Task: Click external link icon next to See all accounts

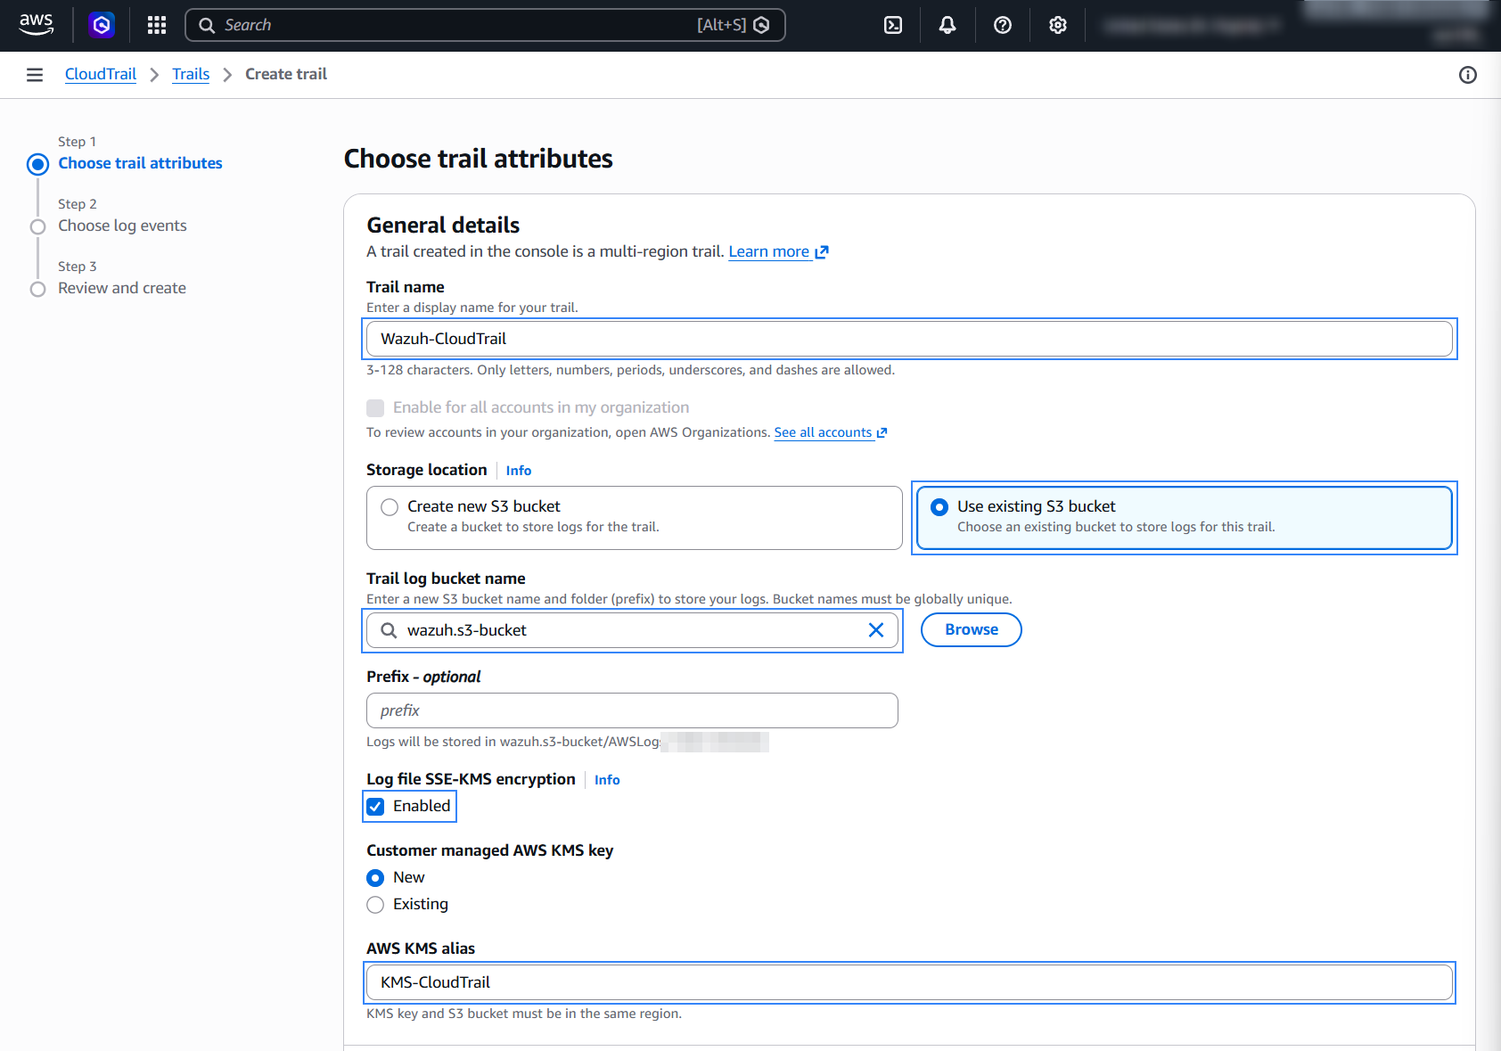Action: pyautogui.click(x=882, y=433)
